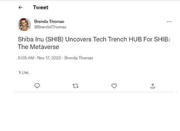Click the word Uncovers in tweet text
180x131 pixels.
coord(78,39)
